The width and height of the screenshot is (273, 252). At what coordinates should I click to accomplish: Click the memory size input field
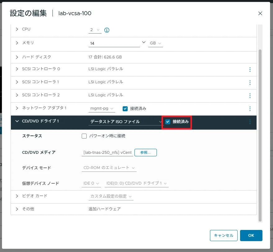click(114, 44)
